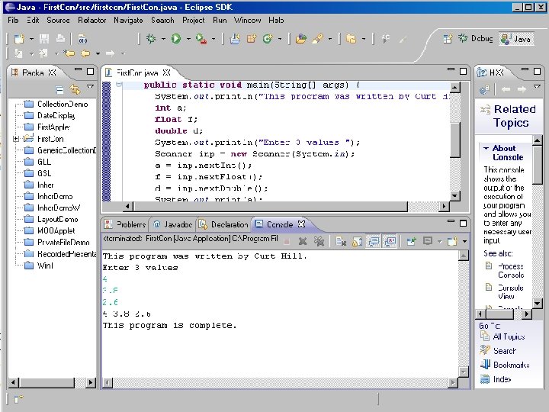Click the Run button in the toolbar

tap(175, 38)
